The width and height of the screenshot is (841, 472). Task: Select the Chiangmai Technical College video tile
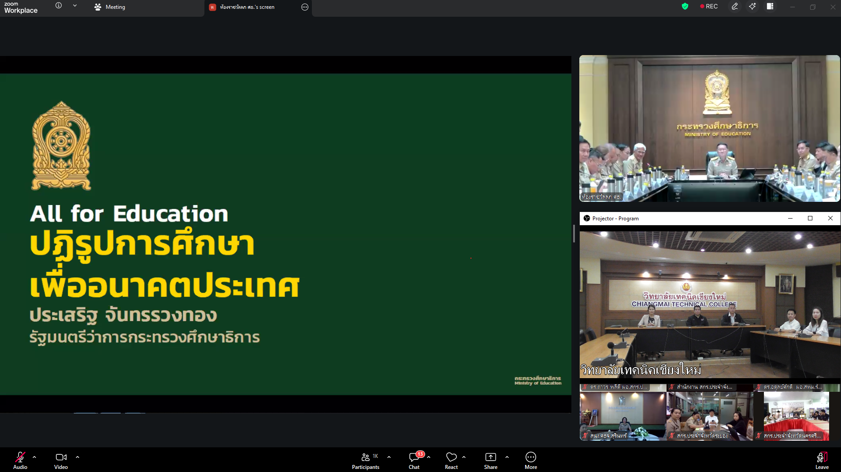(x=710, y=304)
